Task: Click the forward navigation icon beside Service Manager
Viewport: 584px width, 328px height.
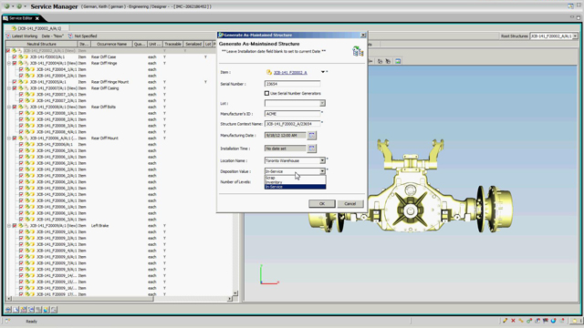Action: (19, 6)
